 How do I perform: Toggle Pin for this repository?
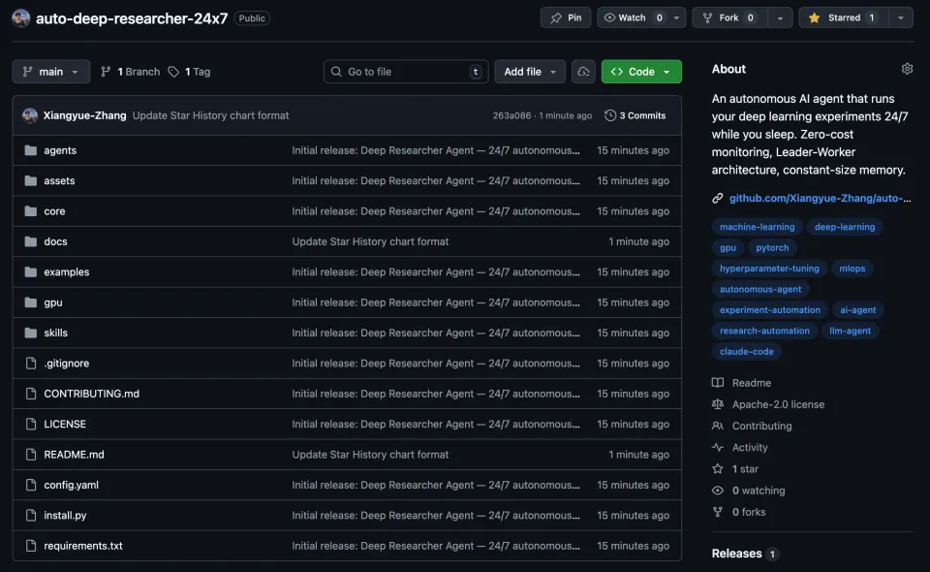tap(566, 17)
